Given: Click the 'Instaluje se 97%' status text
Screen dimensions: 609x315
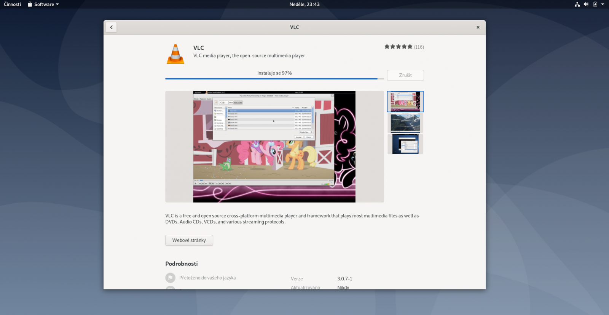Looking at the screenshot, I should pos(274,73).
